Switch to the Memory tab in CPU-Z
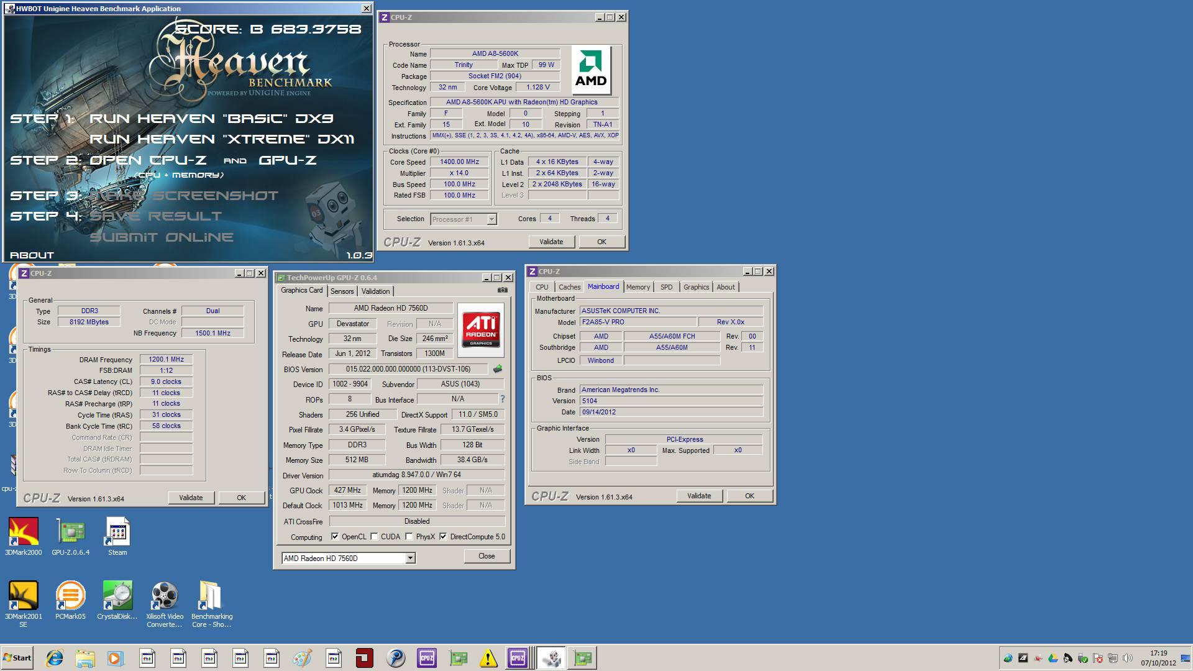Screen dimensions: 1193x671 click(x=638, y=287)
